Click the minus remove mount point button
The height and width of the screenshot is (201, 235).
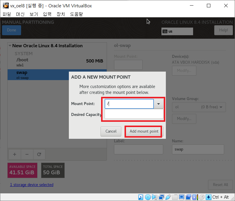tap(27, 154)
